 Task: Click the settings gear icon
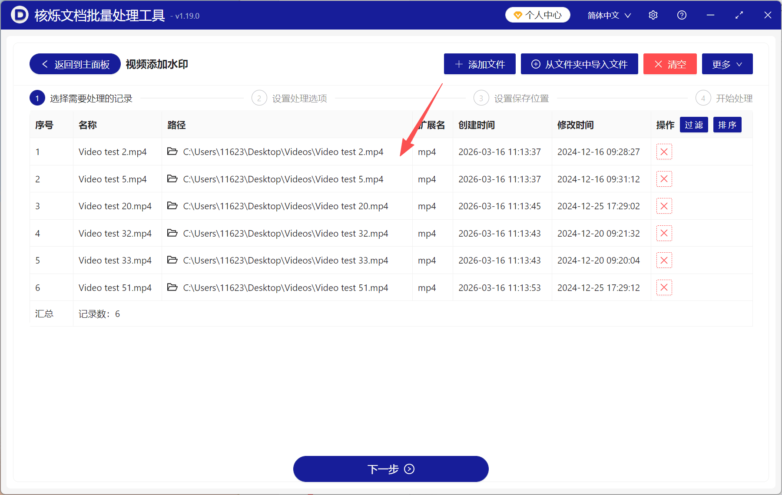coord(653,15)
